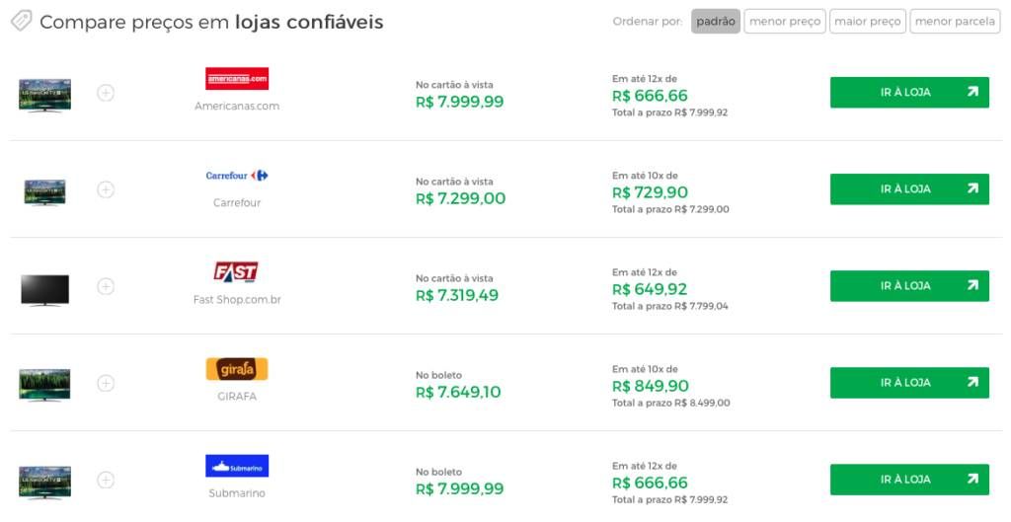The width and height of the screenshot is (1011, 522).
Task: Go to store for the Fast Shop offer
Action: pos(909,286)
